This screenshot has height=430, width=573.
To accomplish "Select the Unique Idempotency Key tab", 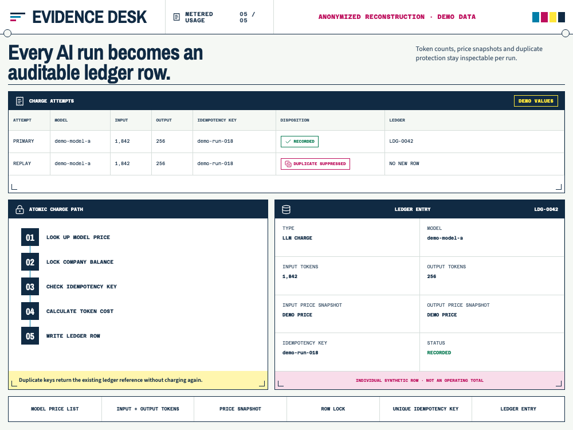I will click(x=425, y=409).
